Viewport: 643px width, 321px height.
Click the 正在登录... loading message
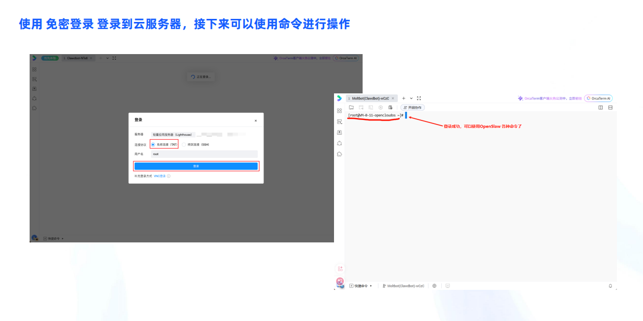[x=200, y=77]
